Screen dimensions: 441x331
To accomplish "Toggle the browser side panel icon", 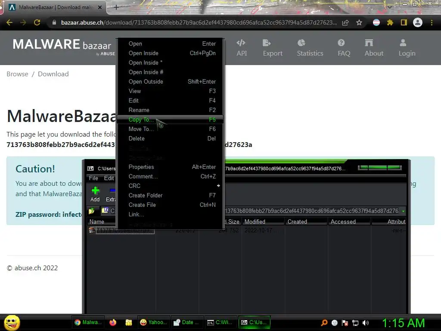I will (x=404, y=22).
